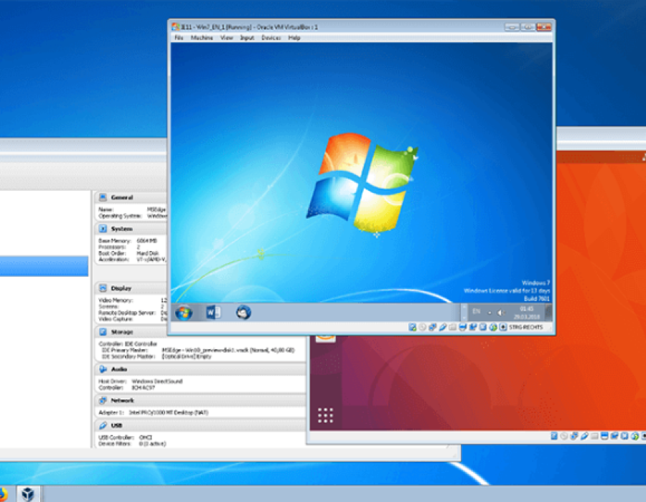The width and height of the screenshot is (646, 502).
Task: Click the Network section icon in Manager
Action: [x=103, y=400]
